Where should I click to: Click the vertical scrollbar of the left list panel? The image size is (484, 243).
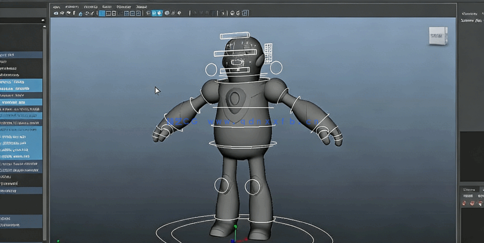coord(45,121)
